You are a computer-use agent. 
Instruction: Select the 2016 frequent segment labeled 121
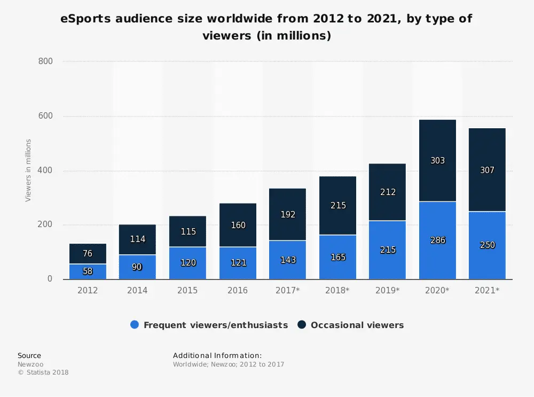238,263
